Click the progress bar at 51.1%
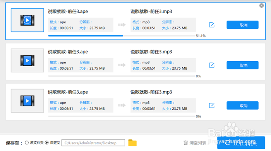 click(x=122, y=36)
